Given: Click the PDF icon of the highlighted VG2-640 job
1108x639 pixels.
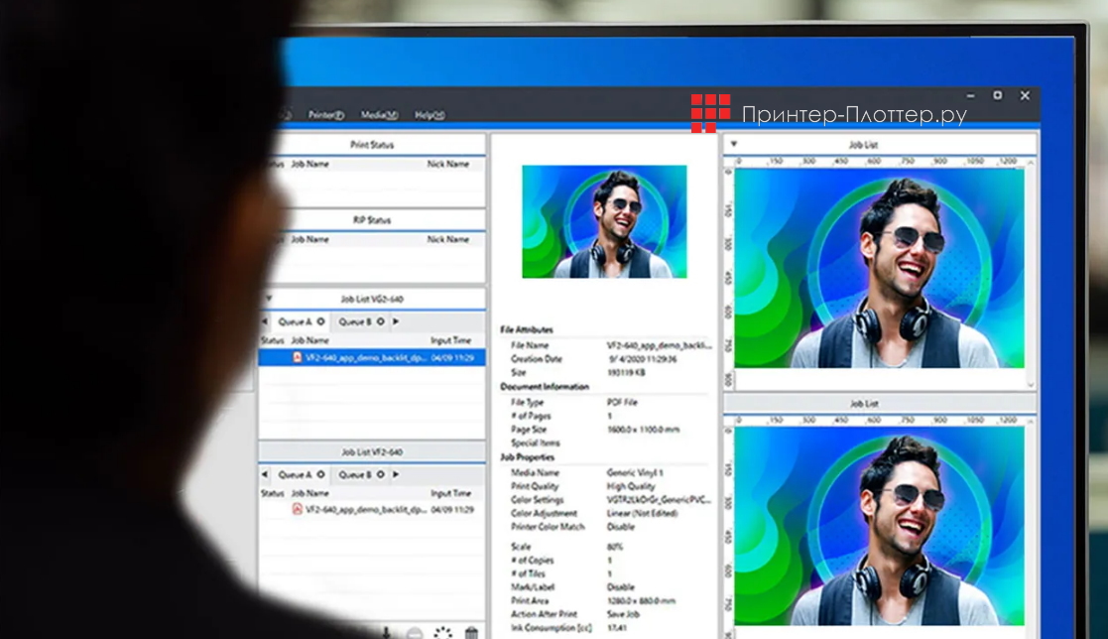Looking at the screenshot, I should (297, 357).
